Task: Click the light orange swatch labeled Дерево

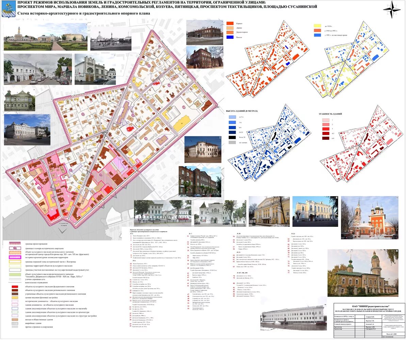Action: pyautogui.click(x=230, y=28)
